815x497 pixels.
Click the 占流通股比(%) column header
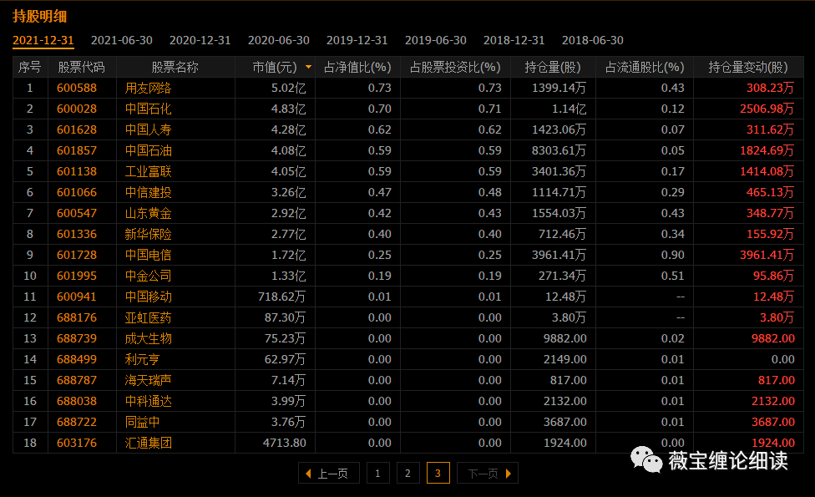coord(645,67)
